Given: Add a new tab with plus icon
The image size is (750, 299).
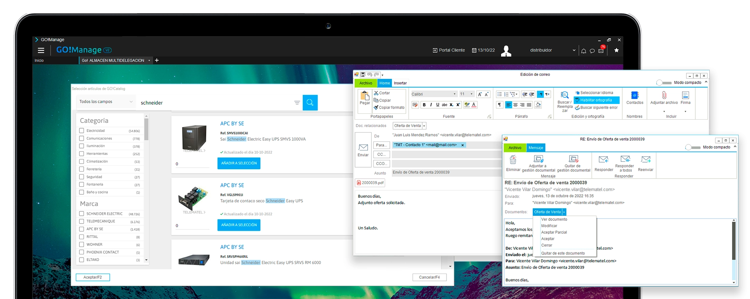Looking at the screenshot, I should click(157, 60).
